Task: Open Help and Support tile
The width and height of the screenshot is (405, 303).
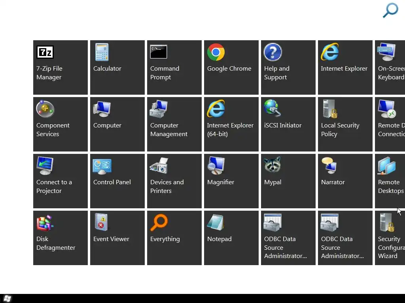Action: (x=288, y=67)
